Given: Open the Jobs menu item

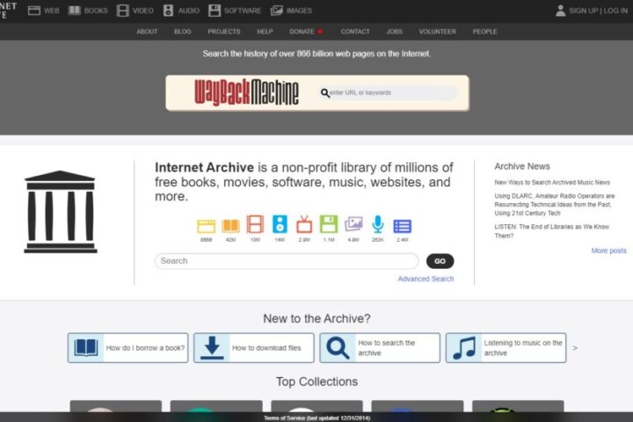Looking at the screenshot, I should 395,32.
